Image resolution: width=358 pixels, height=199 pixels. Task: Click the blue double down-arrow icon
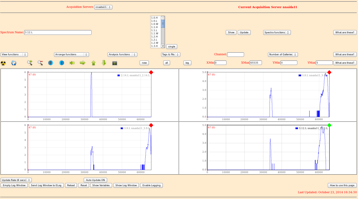click(x=51, y=63)
